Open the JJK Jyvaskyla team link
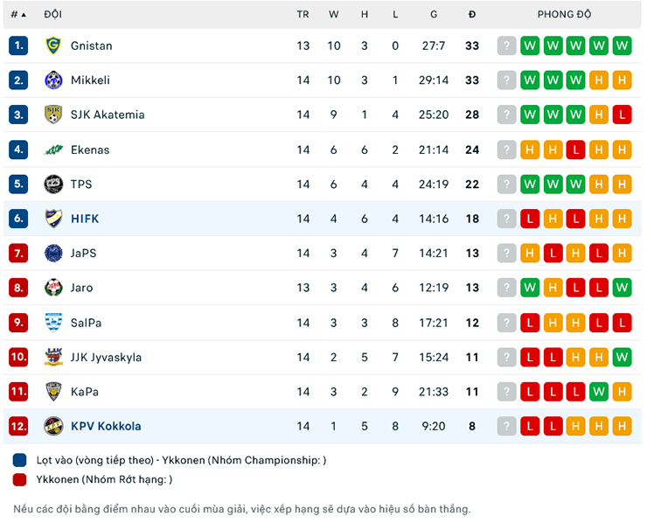The image size is (647, 523). tap(106, 357)
